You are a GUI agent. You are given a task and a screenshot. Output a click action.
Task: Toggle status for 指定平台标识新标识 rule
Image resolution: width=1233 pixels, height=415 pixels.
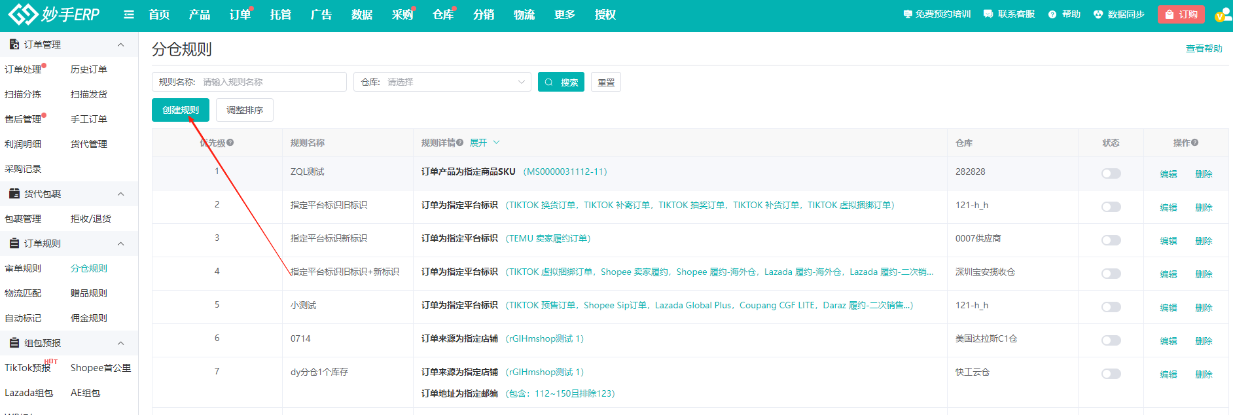coord(1111,240)
